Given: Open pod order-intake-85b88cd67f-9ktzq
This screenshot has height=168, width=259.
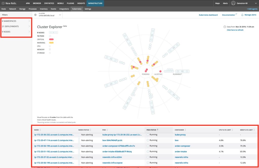Looking at the screenshot, I should point(117,152).
